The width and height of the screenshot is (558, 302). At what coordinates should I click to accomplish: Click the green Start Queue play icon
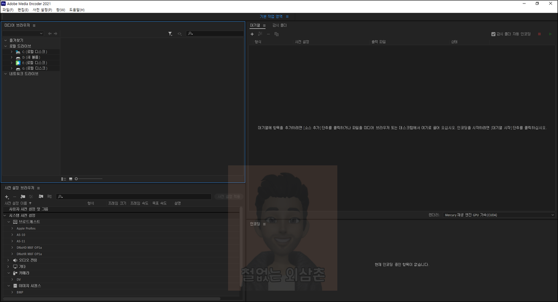[x=550, y=34]
